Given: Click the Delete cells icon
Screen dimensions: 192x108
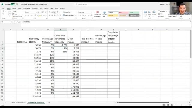Looking at the screenshot, I should 149,13.
